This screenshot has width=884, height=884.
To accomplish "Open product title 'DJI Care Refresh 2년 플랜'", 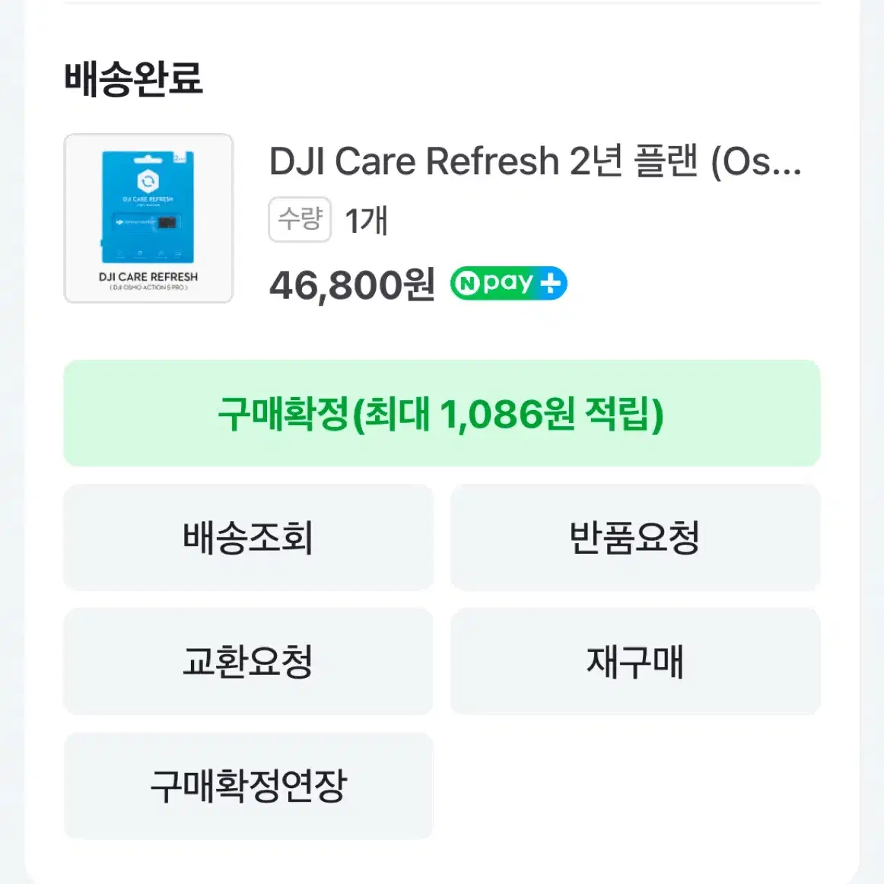I will [483, 161].
